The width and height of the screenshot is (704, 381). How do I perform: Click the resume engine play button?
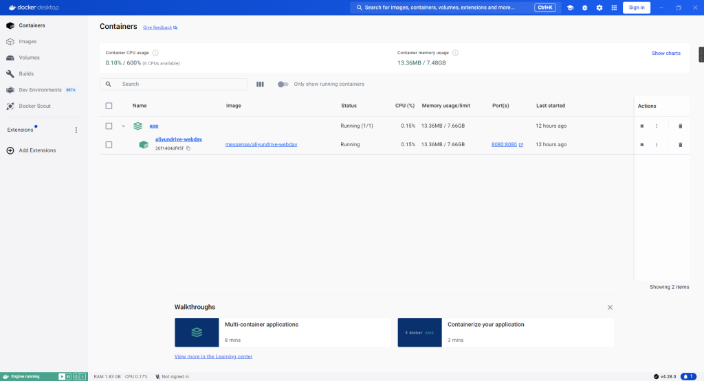[x=62, y=376]
